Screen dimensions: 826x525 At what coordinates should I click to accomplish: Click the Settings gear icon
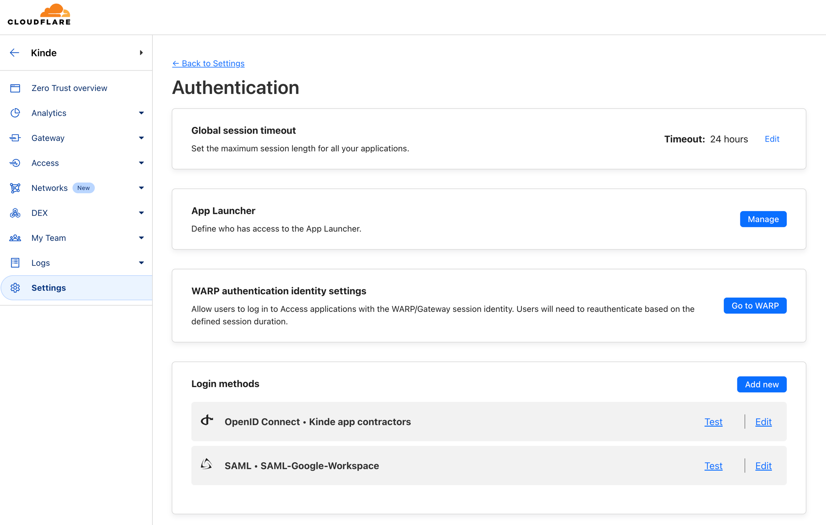15,288
